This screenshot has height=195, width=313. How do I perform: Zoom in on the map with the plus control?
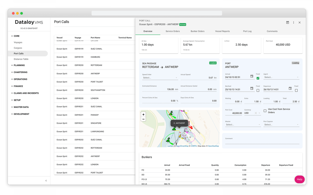(143, 114)
